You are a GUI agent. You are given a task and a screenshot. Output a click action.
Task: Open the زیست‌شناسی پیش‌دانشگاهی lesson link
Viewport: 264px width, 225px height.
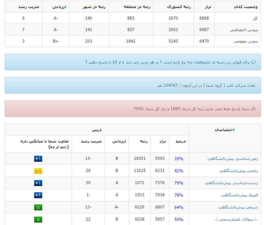coord(231,183)
